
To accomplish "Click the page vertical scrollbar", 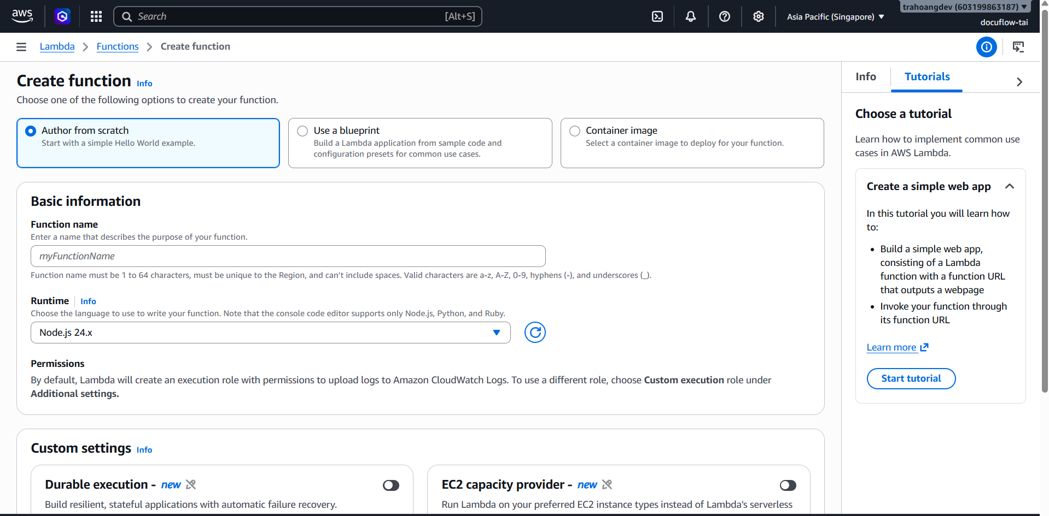I will pos(1045,202).
